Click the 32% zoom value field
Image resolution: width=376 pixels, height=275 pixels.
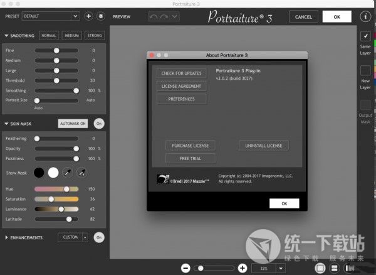(x=264, y=268)
